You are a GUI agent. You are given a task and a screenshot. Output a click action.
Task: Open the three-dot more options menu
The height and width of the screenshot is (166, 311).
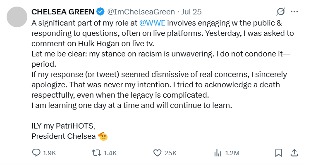[x=294, y=11]
